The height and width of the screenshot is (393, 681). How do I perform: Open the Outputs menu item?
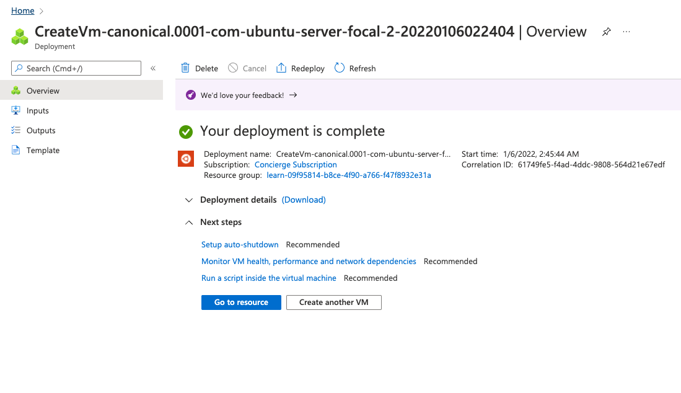(x=41, y=131)
